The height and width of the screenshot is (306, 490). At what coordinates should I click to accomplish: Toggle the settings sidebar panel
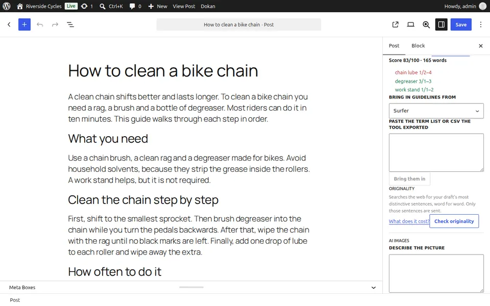[441, 24]
